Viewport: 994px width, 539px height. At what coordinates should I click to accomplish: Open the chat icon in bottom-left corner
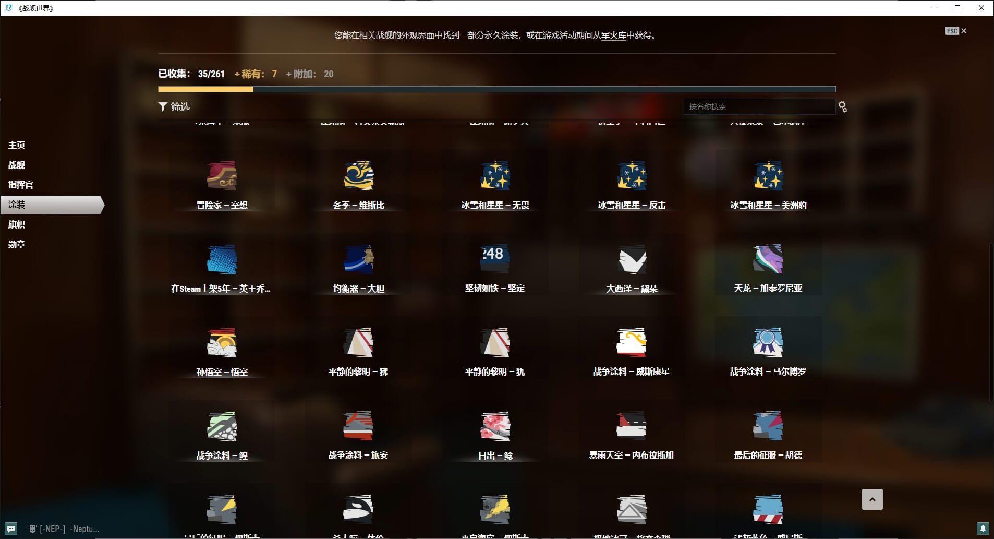11,529
